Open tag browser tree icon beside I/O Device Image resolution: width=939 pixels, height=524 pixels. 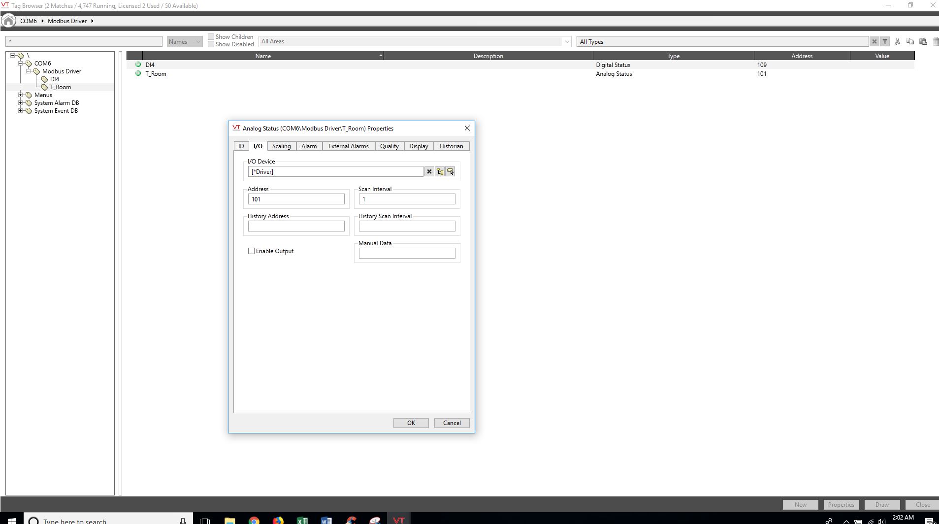[440, 172]
